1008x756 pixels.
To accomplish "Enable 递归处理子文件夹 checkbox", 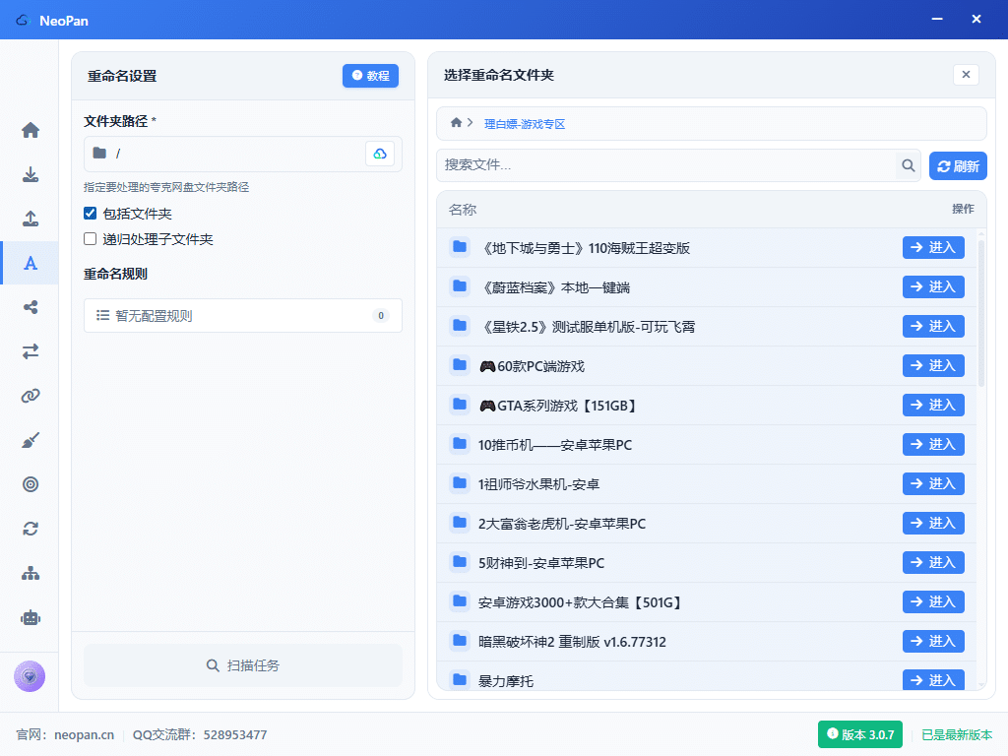I will click(91, 239).
